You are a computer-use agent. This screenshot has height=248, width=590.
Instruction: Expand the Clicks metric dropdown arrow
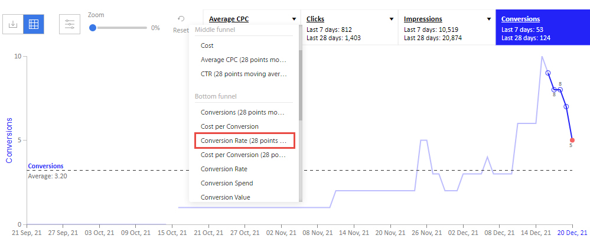[x=392, y=19]
